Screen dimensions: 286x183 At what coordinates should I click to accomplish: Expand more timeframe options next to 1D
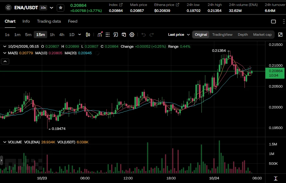pos(79,35)
